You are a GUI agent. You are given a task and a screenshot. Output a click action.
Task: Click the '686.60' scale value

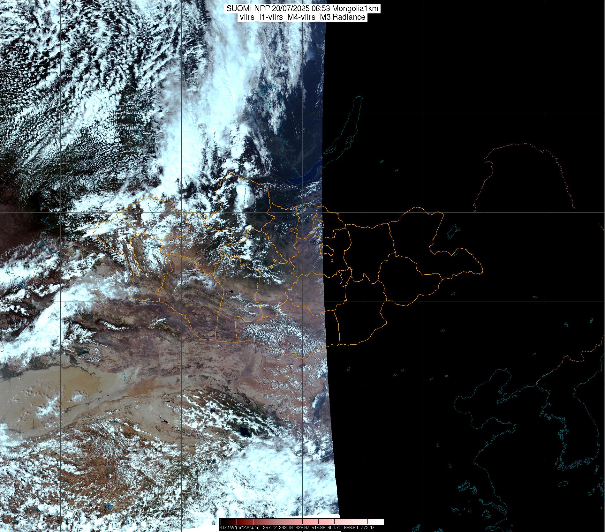[x=351, y=528]
